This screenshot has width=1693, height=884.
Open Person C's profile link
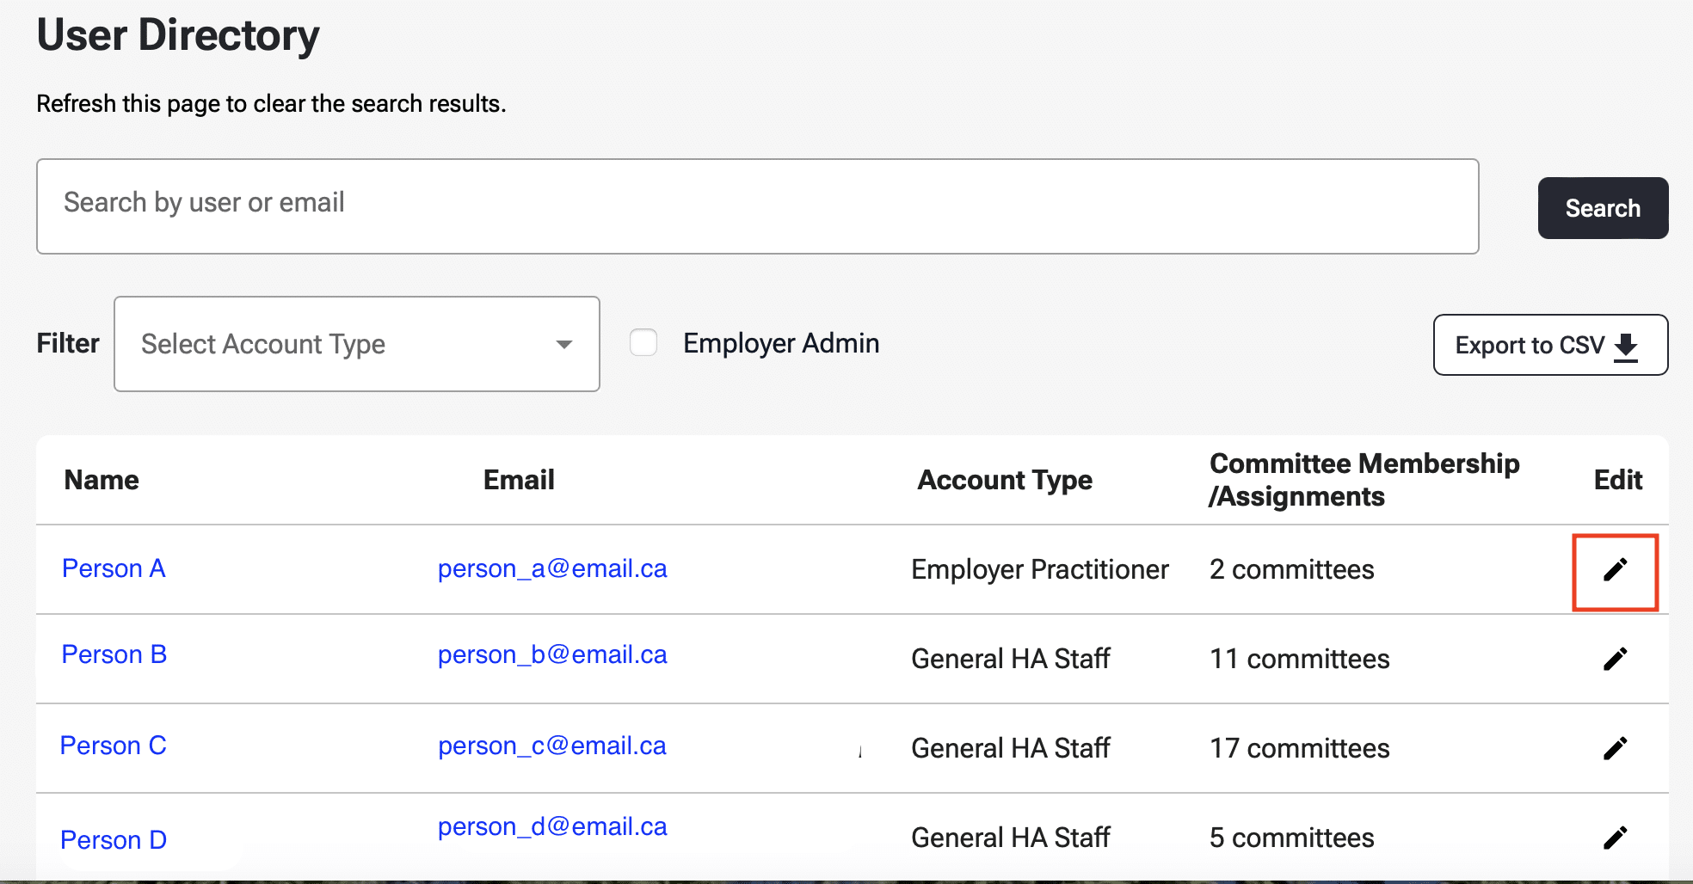[x=114, y=746]
